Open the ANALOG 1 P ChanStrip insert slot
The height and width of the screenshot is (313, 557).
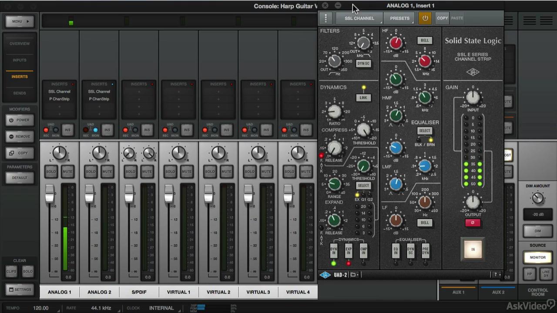pyautogui.click(x=59, y=99)
